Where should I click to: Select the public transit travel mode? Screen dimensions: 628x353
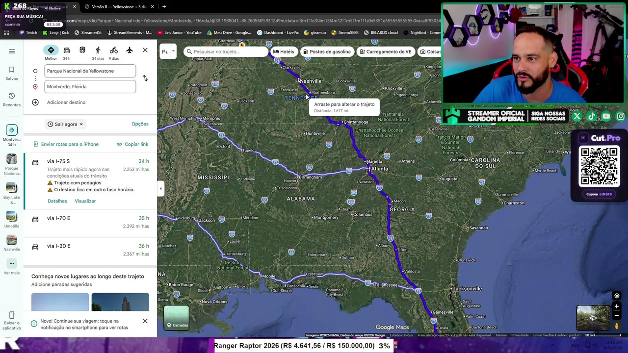pos(82,50)
